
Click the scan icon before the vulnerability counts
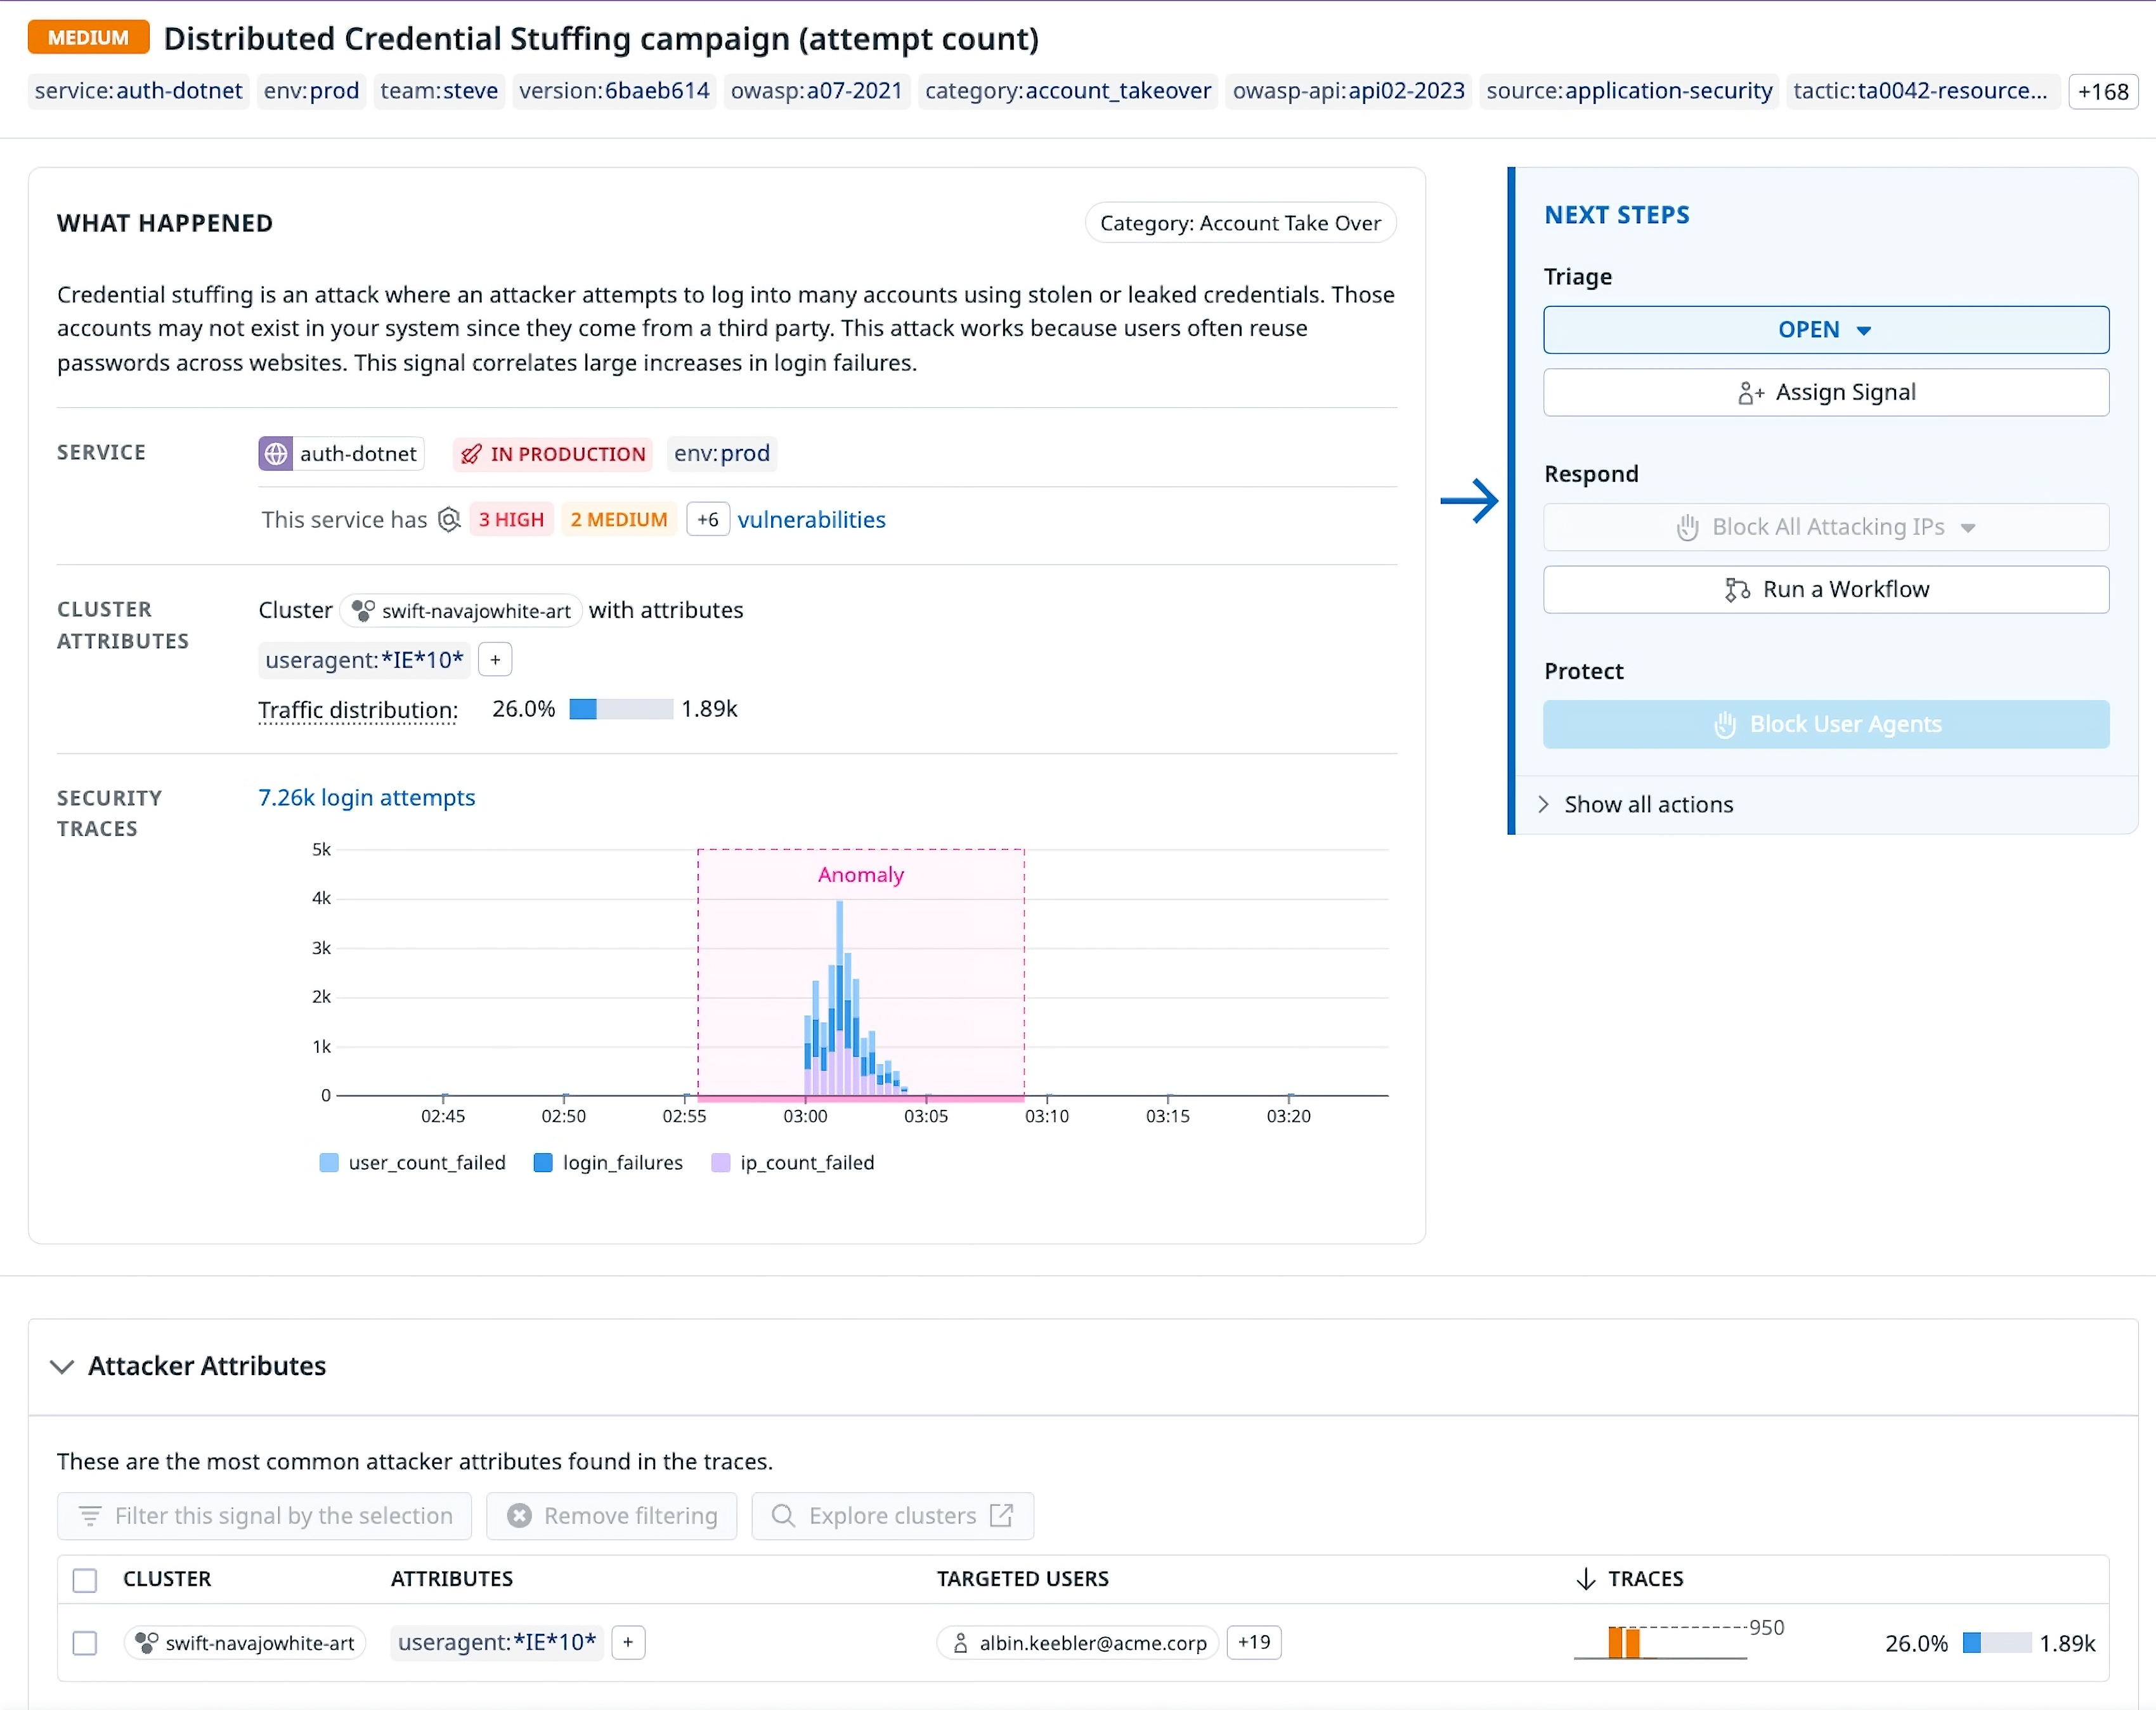click(x=449, y=519)
